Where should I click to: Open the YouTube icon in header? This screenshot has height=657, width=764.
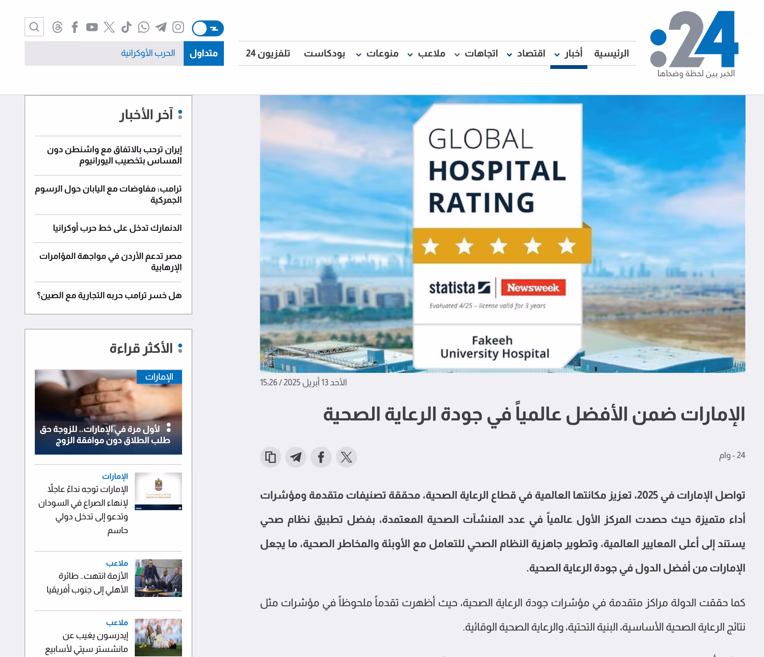click(x=92, y=27)
